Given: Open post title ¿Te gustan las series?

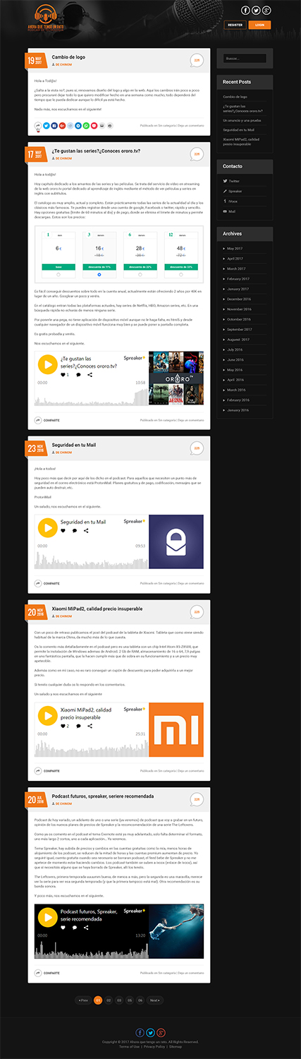Looking at the screenshot, I should pyautogui.click(x=96, y=150).
